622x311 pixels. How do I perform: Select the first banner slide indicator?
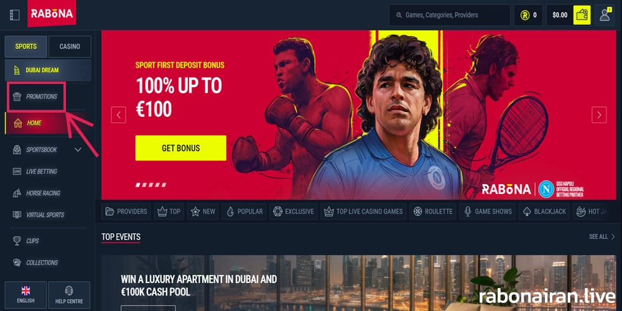pos(139,185)
